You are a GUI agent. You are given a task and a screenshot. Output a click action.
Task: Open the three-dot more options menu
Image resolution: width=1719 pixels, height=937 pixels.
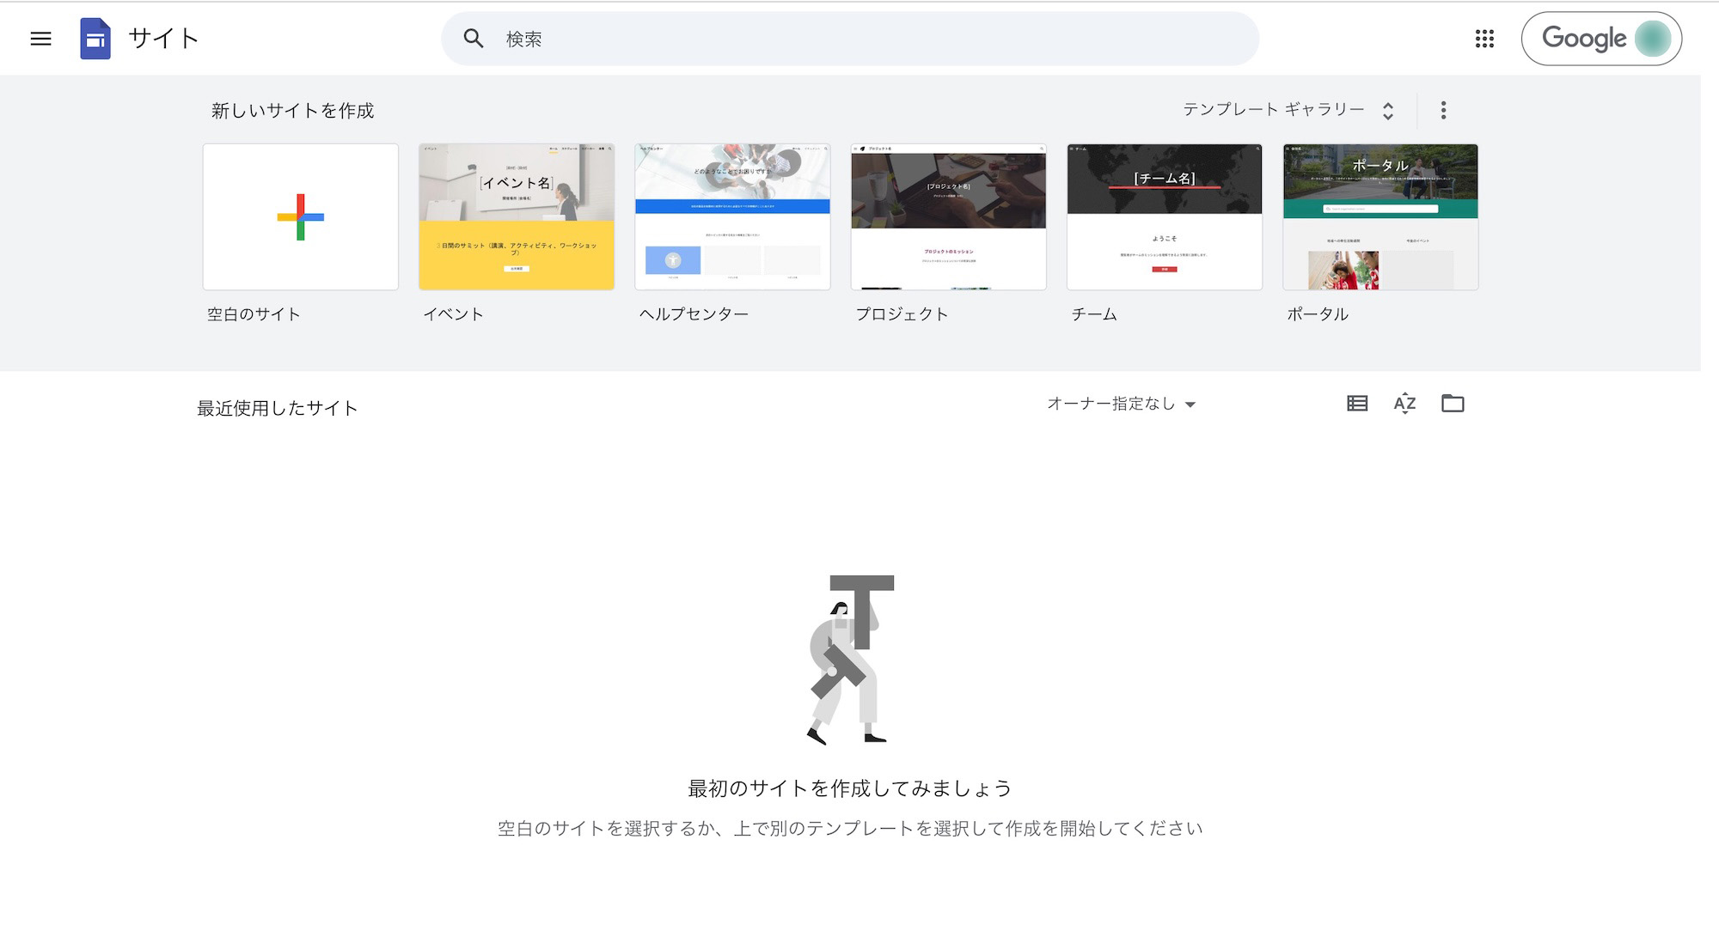1443,110
